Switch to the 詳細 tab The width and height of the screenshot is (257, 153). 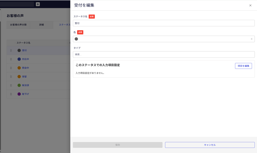[41, 25]
